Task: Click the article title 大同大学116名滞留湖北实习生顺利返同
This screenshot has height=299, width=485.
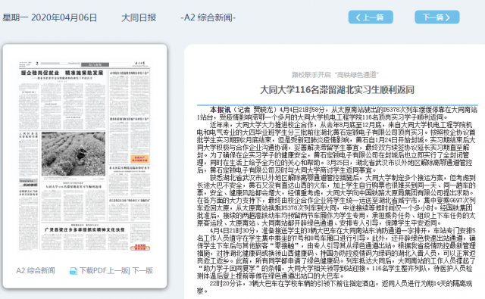Action: pos(337,90)
